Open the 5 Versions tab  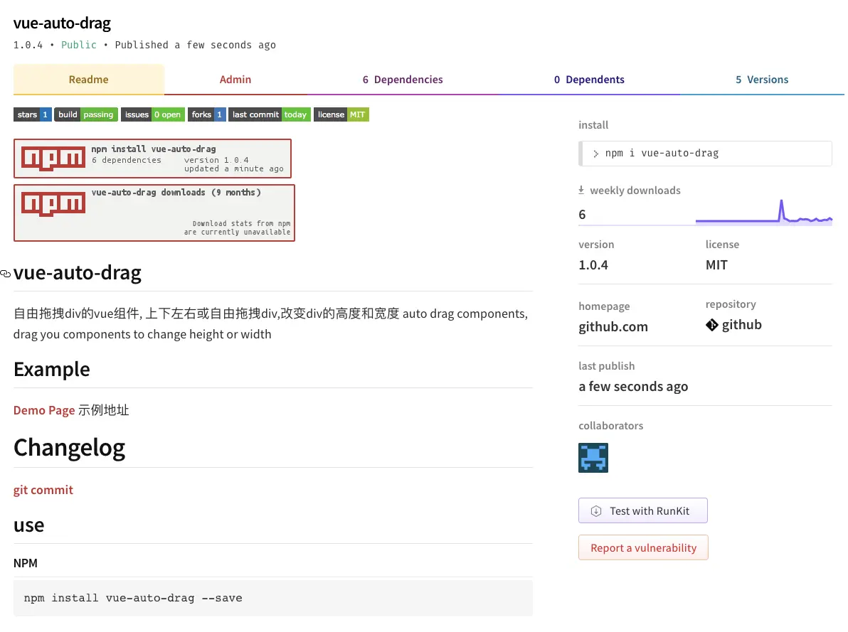761,80
